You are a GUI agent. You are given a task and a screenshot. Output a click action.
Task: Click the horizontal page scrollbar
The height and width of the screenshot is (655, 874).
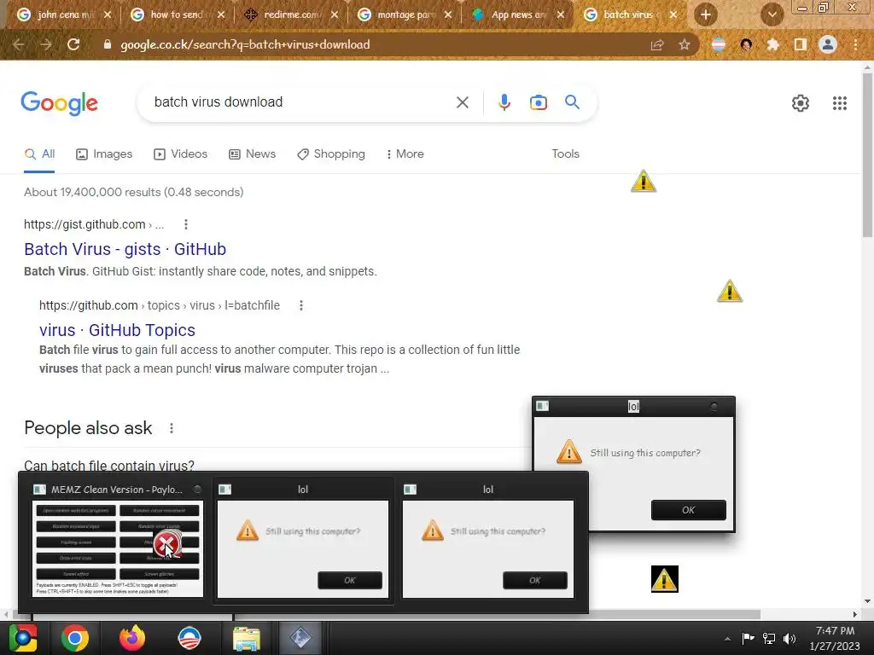[x=385, y=614]
